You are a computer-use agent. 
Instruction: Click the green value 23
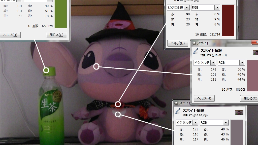point(188,19)
